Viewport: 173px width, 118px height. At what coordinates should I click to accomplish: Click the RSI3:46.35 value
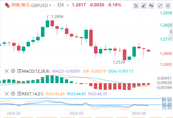98,94
